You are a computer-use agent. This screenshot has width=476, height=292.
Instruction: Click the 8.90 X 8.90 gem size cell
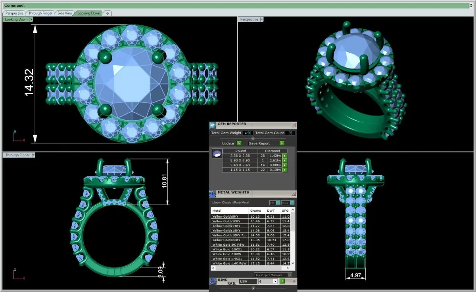click(240, 160)
